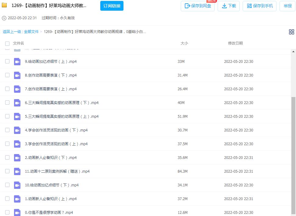This screenshot has width=296, height=216.
Task: Click the video icon for 7.创作动画需要表演（上）.mp4
Action: [17, 89]
